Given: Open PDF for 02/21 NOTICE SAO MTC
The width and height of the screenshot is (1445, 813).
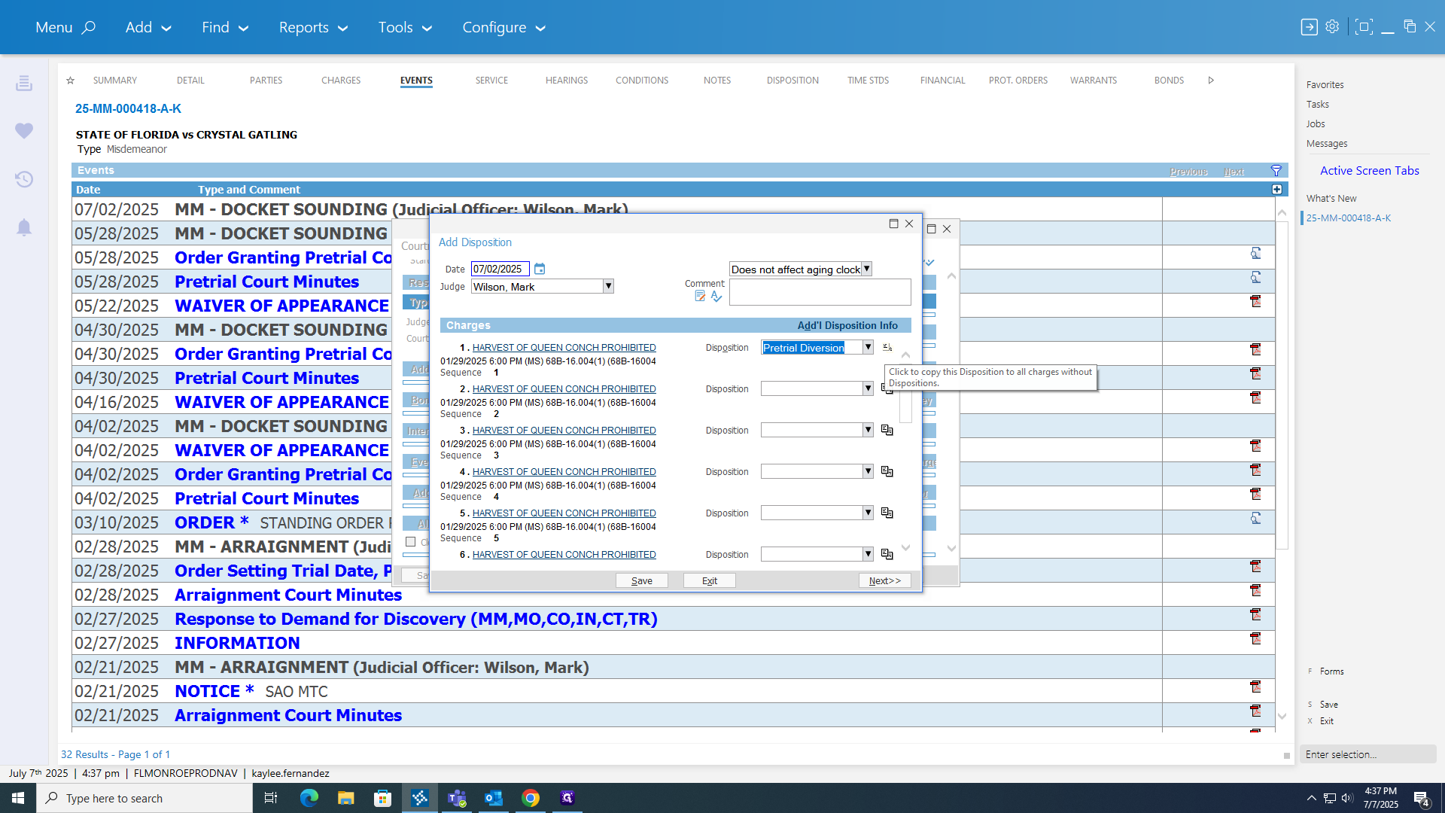Looking at the screenshot, I should pyautogui.click(x=1255, y=687).
